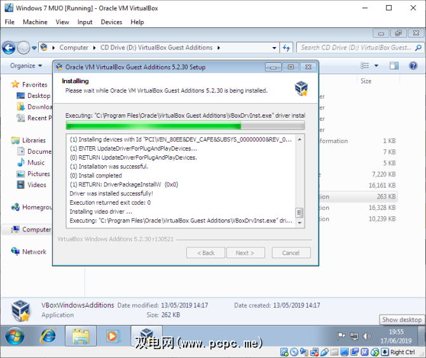
Task: Click the audio status icon in VirtualBox bar
Action: 304,352
